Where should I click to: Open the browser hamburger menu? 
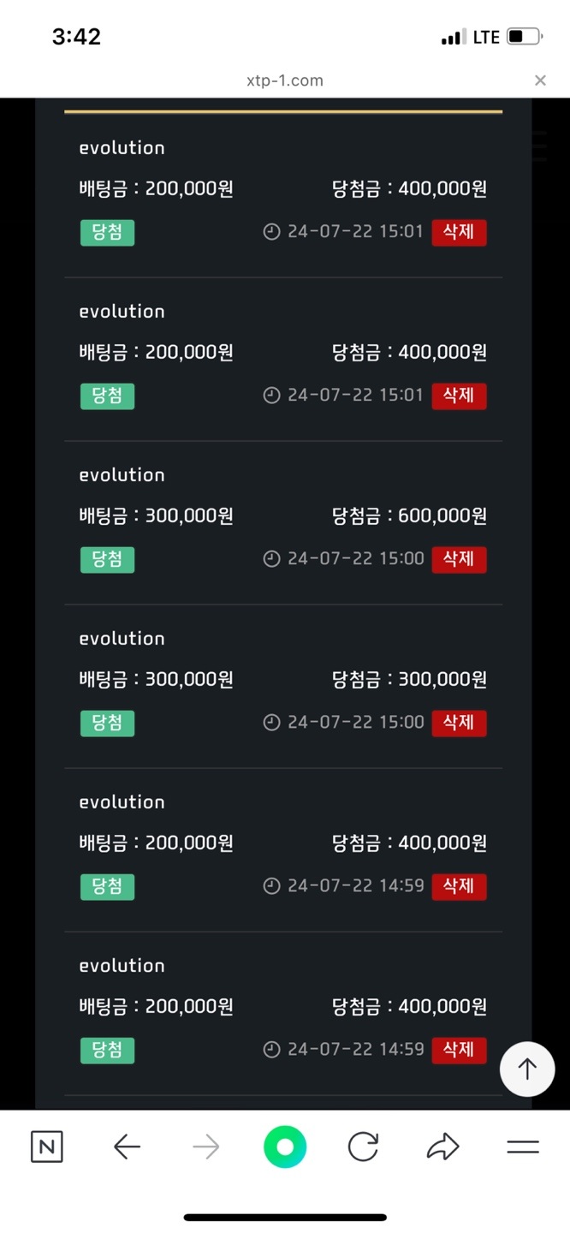[523, 1147]
